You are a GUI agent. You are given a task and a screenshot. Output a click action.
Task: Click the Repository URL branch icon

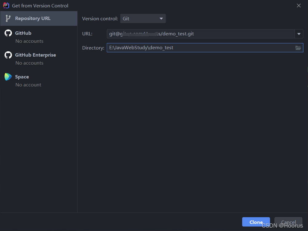pyautogui.click(x=8, y=18)
